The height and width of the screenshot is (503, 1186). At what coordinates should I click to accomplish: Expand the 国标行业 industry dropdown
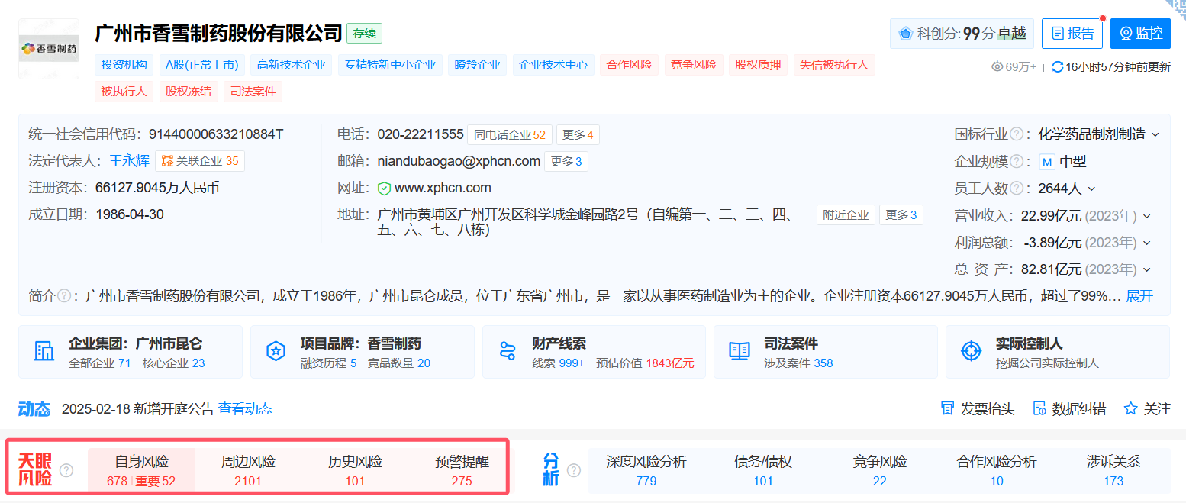click(1155, 135)
